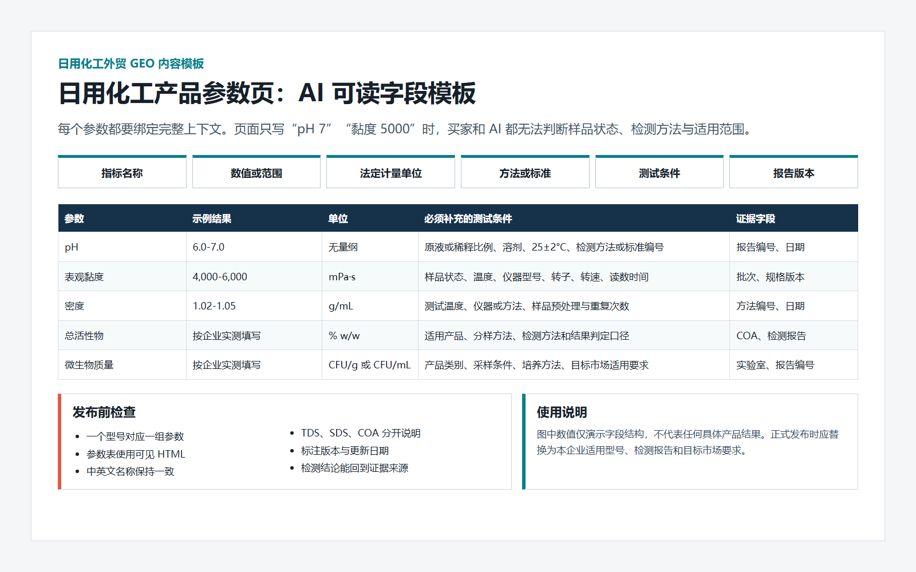Click the 适用产品、分样方法 conditions cell
916x572 pixels.
[574, 336]
